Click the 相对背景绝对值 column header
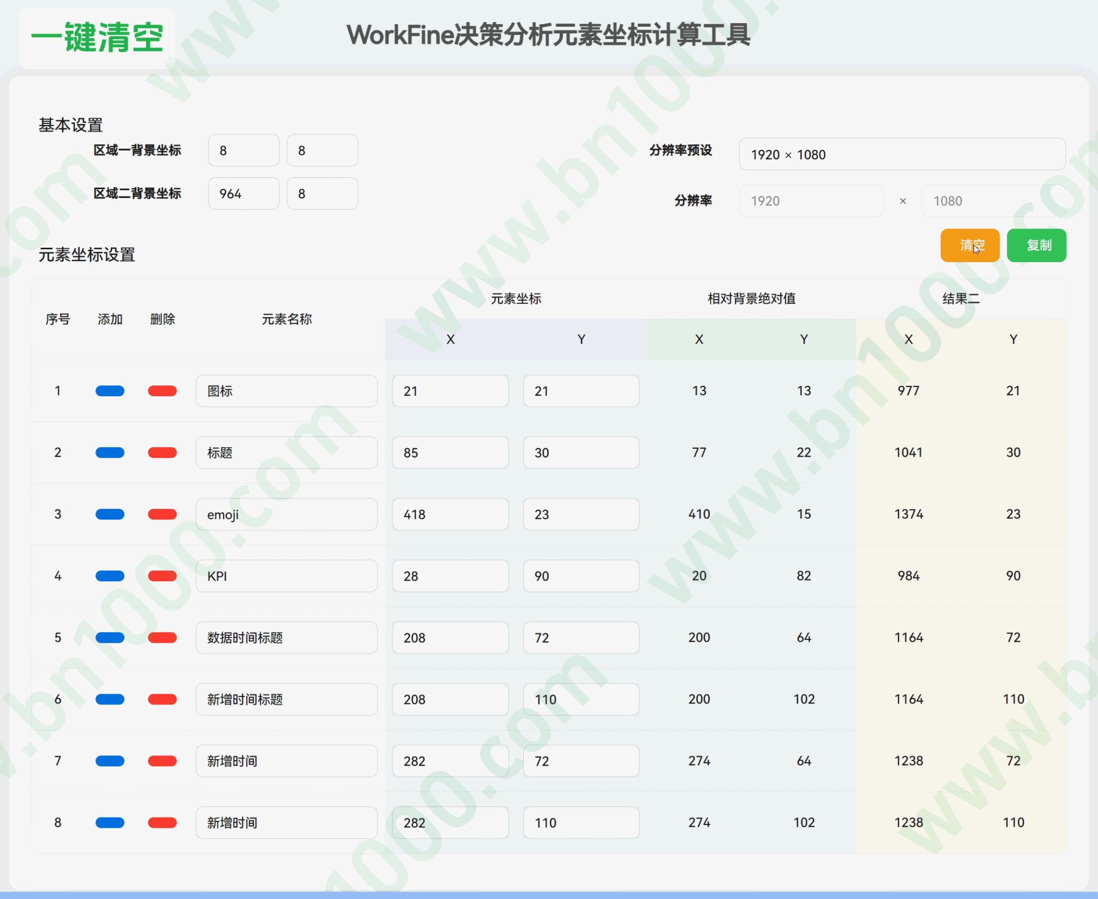1098x899 pixels. click(751, 299)
